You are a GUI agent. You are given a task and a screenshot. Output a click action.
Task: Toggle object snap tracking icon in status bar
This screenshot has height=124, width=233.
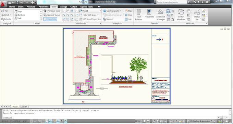(50, 121)
